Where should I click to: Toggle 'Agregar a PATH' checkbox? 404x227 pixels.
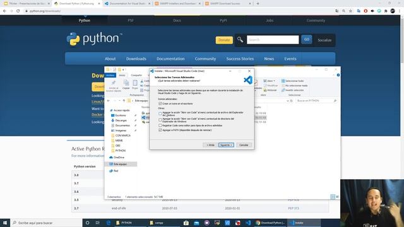click(160, 130)
